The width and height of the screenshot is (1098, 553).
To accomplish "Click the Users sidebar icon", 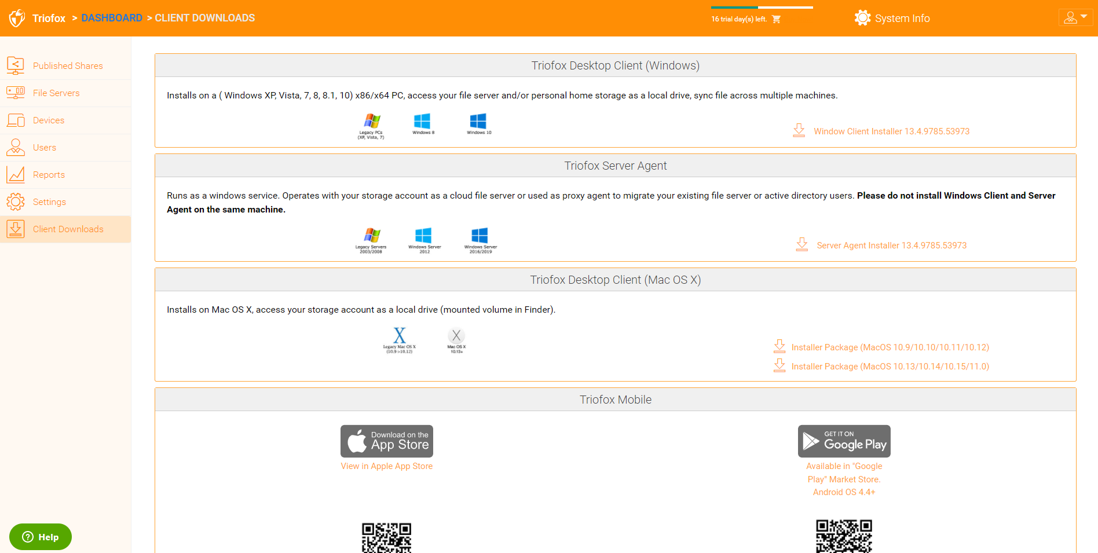I will coord(16,147).
